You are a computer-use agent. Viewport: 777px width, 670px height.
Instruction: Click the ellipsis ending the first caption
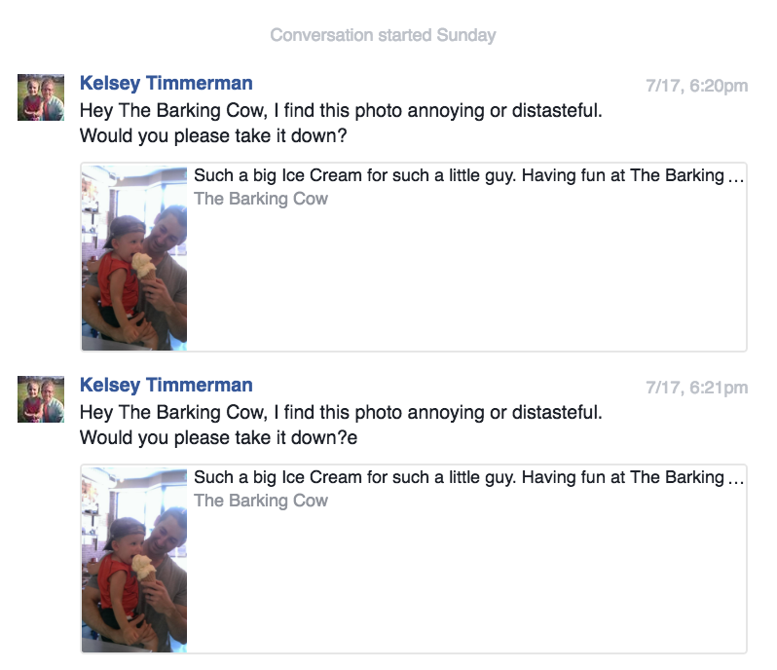click(736, 179)
